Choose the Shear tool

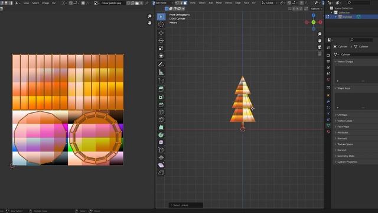tap(161, 166)
